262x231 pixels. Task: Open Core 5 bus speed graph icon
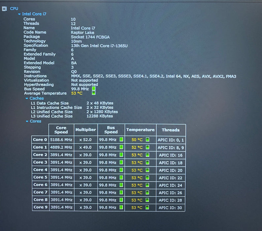coord(121,177)
